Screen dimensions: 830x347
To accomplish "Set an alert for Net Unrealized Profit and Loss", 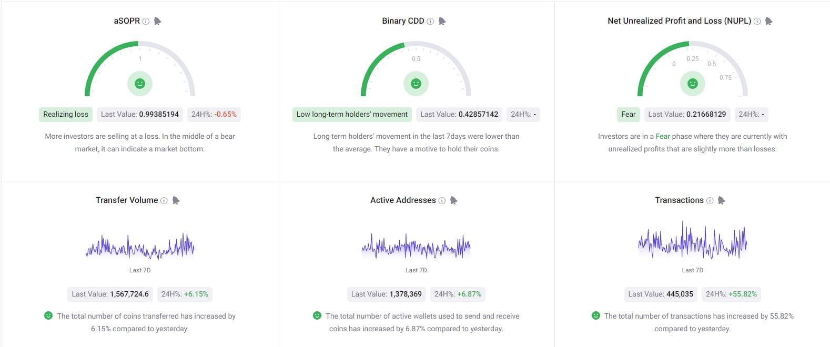I will [768, 21].
